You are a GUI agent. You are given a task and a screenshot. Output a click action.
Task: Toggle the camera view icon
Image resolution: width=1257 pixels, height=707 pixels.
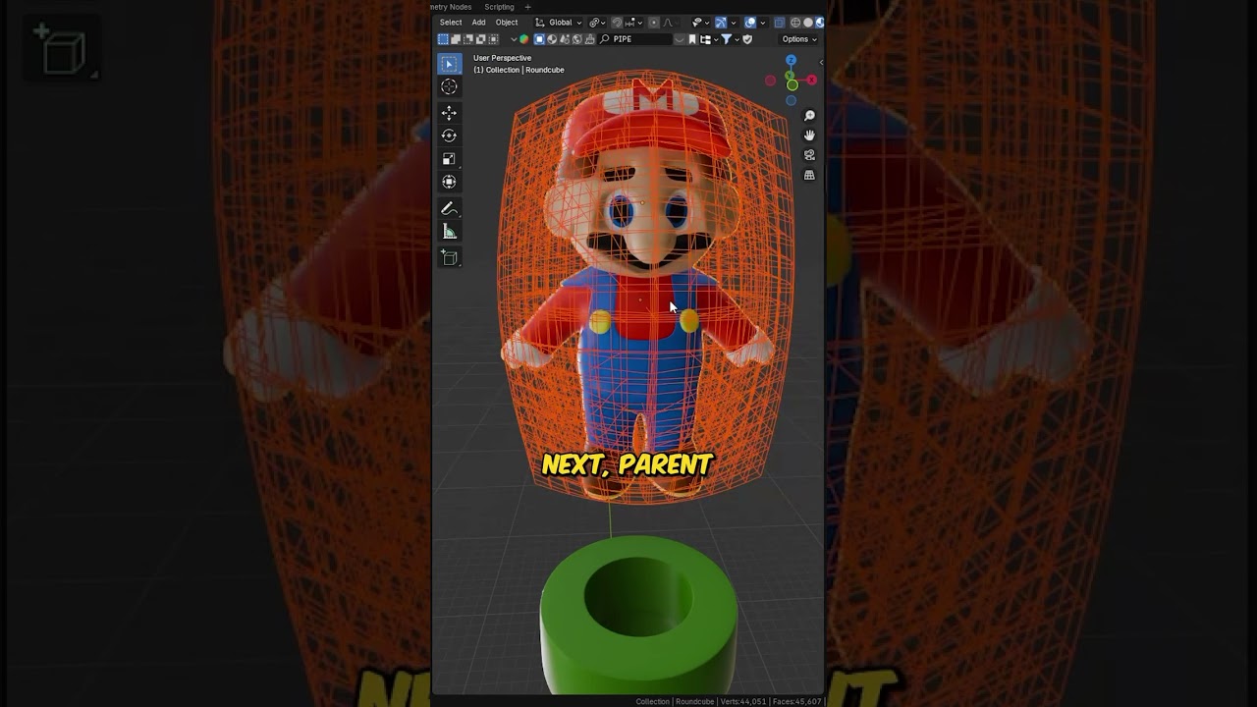[809, 155]
